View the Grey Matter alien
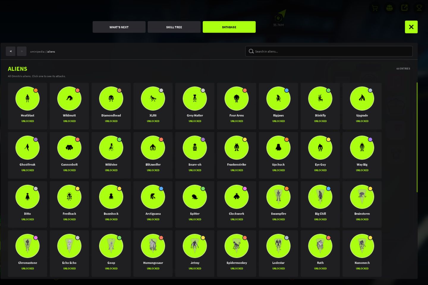 click(x=195, y=106)
